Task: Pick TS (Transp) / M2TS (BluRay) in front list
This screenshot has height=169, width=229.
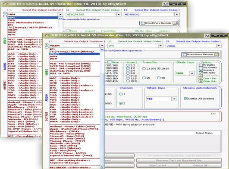Action: click(x=75, y=51)
